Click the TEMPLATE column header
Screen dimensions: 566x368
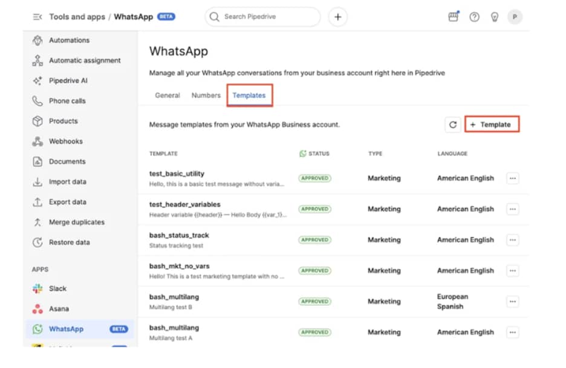[163, 153]
